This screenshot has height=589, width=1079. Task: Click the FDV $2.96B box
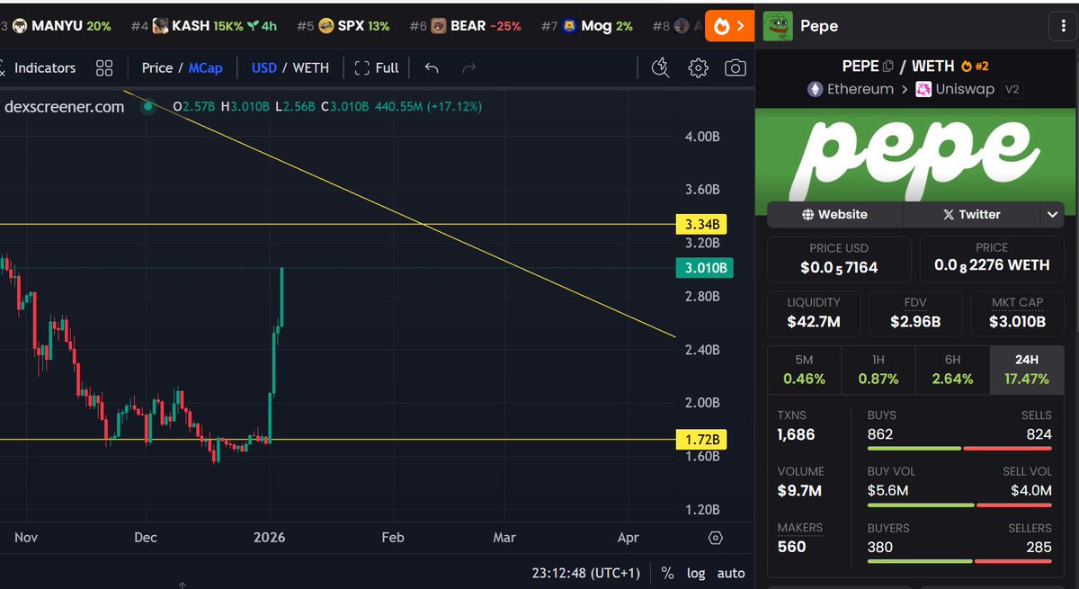coord(915,314)
